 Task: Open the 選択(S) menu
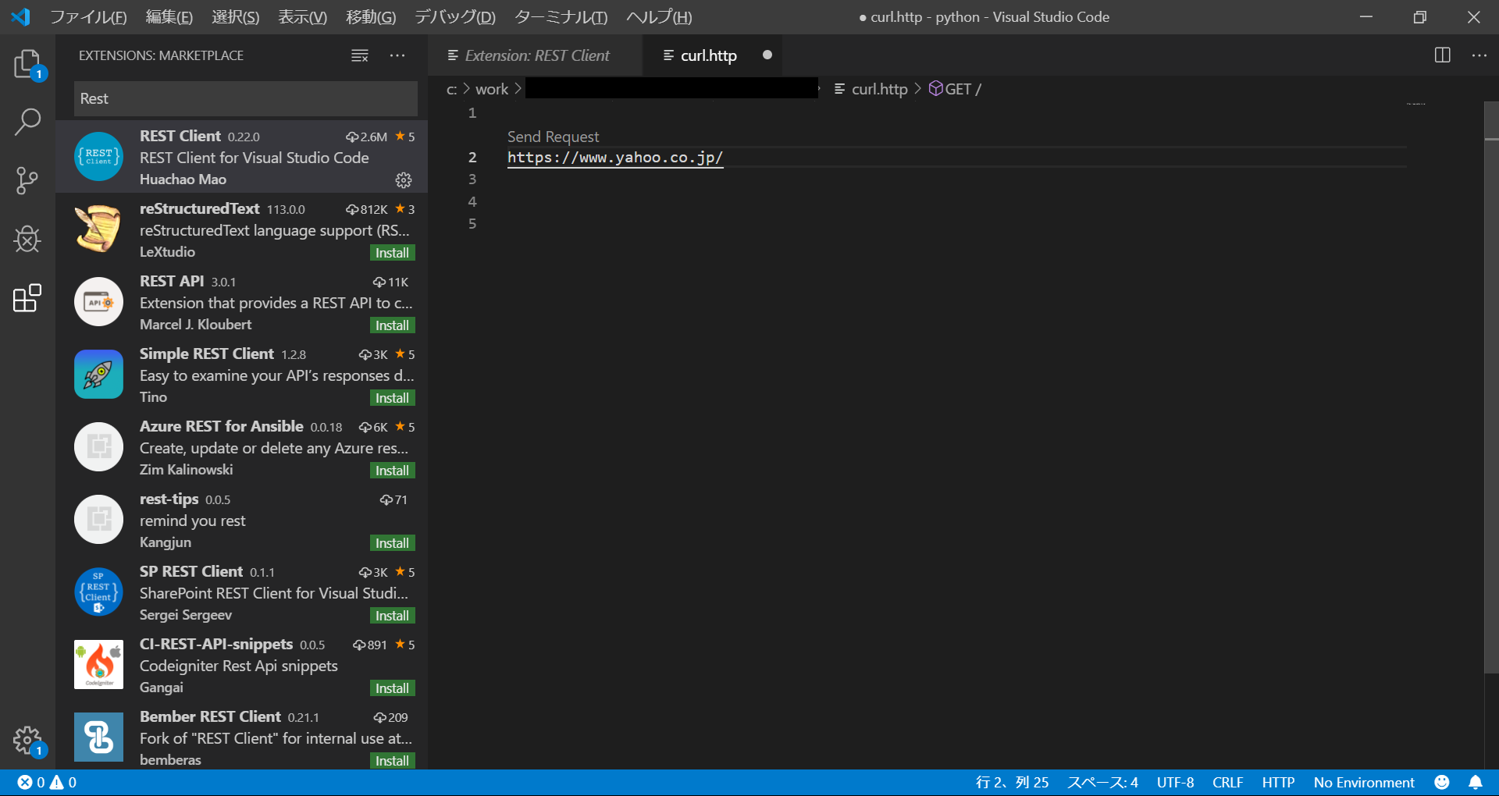[x=235, y=17]
